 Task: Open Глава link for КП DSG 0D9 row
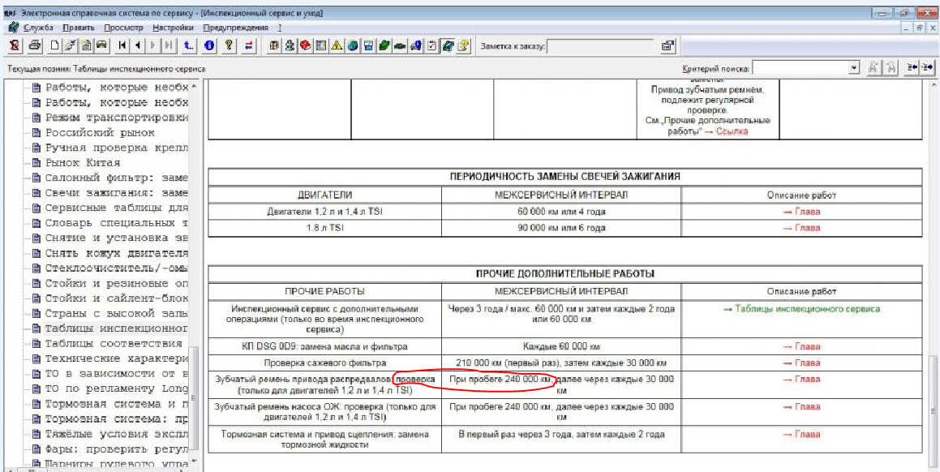click(801, 346)
